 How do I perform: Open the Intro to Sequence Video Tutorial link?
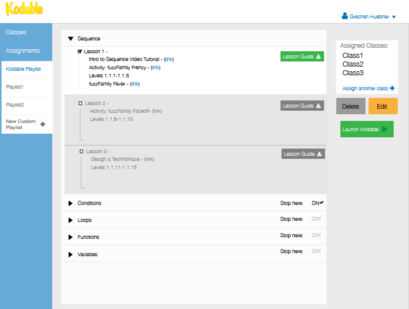pyautogui.click(x=169, y=59)
